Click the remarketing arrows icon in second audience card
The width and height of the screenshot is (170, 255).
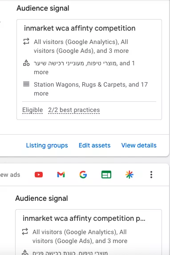25,231
